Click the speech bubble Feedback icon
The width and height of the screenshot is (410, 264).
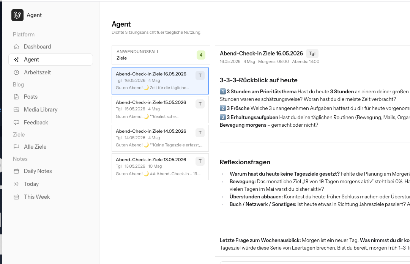16,123
